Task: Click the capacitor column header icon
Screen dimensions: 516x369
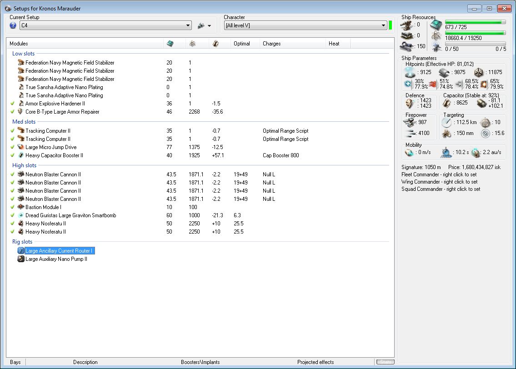Action: pos(215,44)
